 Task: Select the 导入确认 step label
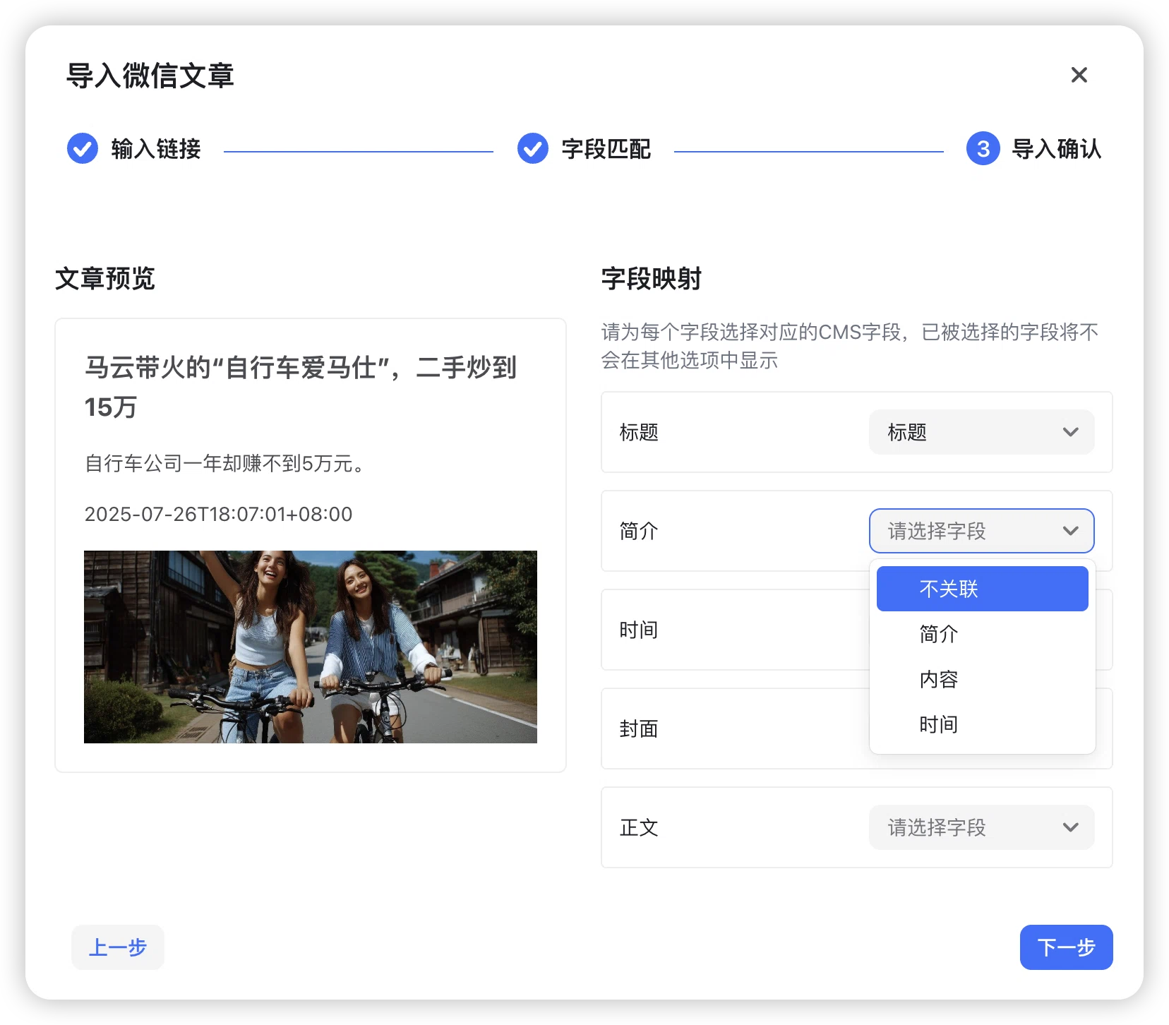coord(1057,149)
